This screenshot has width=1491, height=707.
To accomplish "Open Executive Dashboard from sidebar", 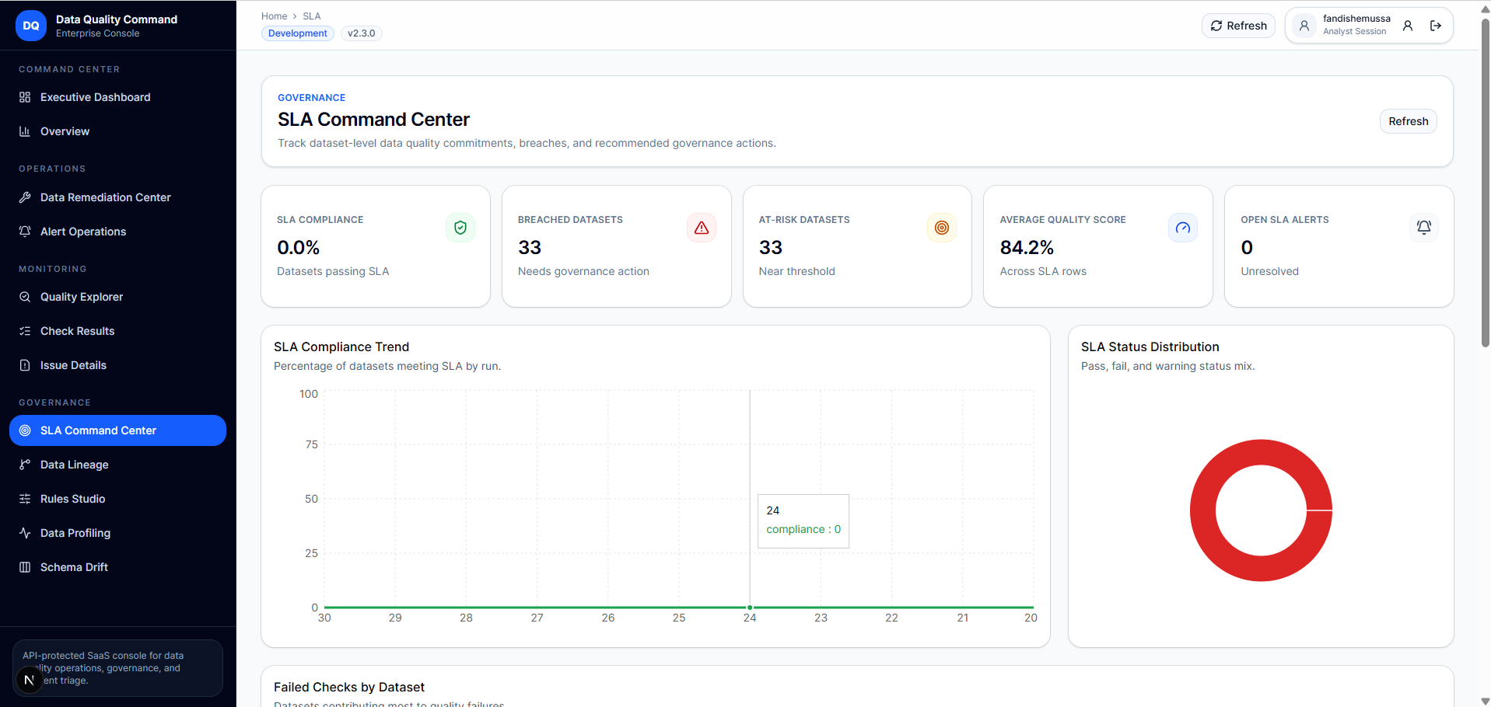I will click(x=117, y=97).
